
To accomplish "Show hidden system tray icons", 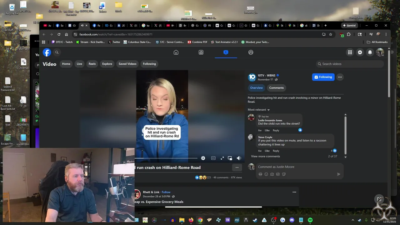I will pos(353,220).
